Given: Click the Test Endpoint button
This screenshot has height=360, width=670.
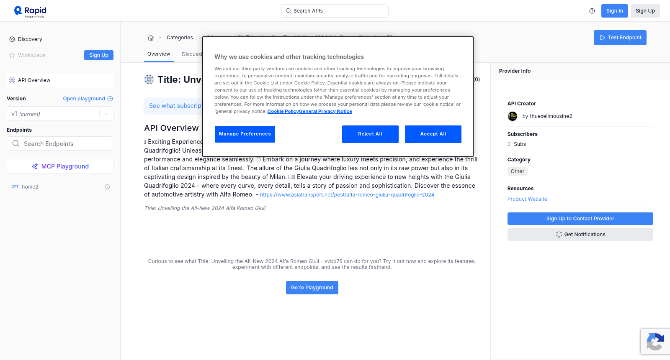Looking at the screenshot, I should [x=620, y=38].
